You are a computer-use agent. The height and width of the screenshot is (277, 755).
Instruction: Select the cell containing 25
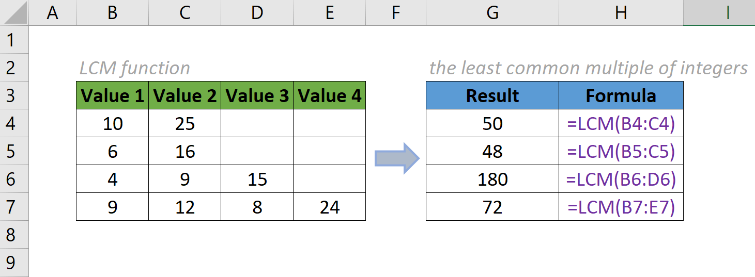(184, 124)
